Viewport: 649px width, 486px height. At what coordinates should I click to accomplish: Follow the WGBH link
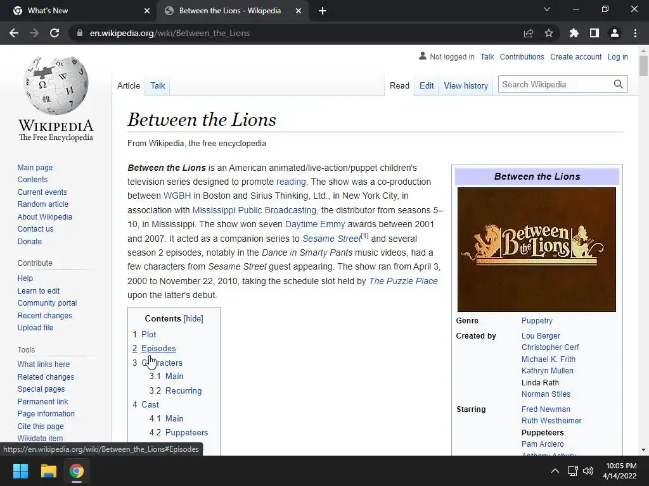177,196
